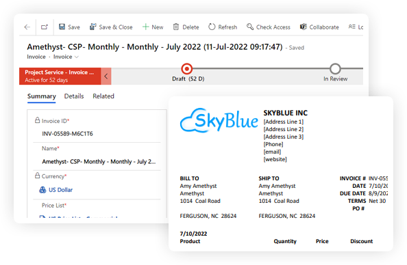
Task: Click the Product column header
Action: (190, 241)
